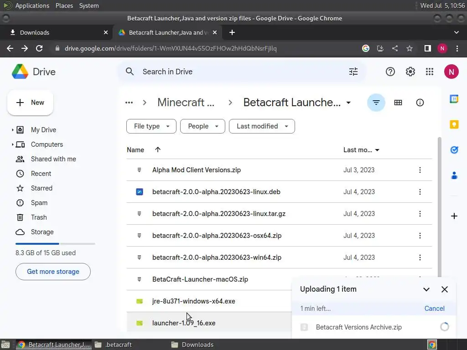Open more actions for Alpha Mod Client Versions.zip

tap(420, 170)
